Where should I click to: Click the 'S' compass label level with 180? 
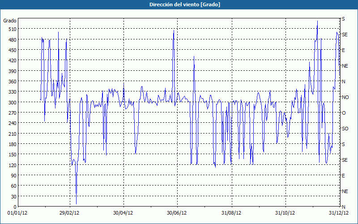(x=343, y=144)
